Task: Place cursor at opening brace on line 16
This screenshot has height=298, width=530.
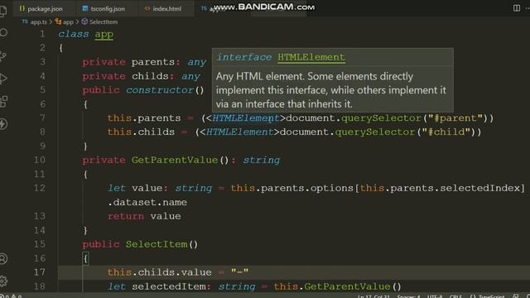Action: click(85, 259)
